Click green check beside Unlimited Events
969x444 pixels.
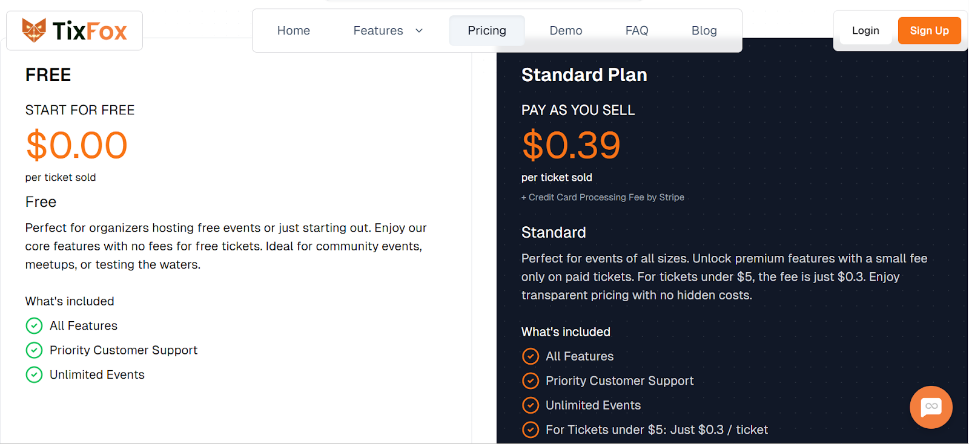coord(34,375)
